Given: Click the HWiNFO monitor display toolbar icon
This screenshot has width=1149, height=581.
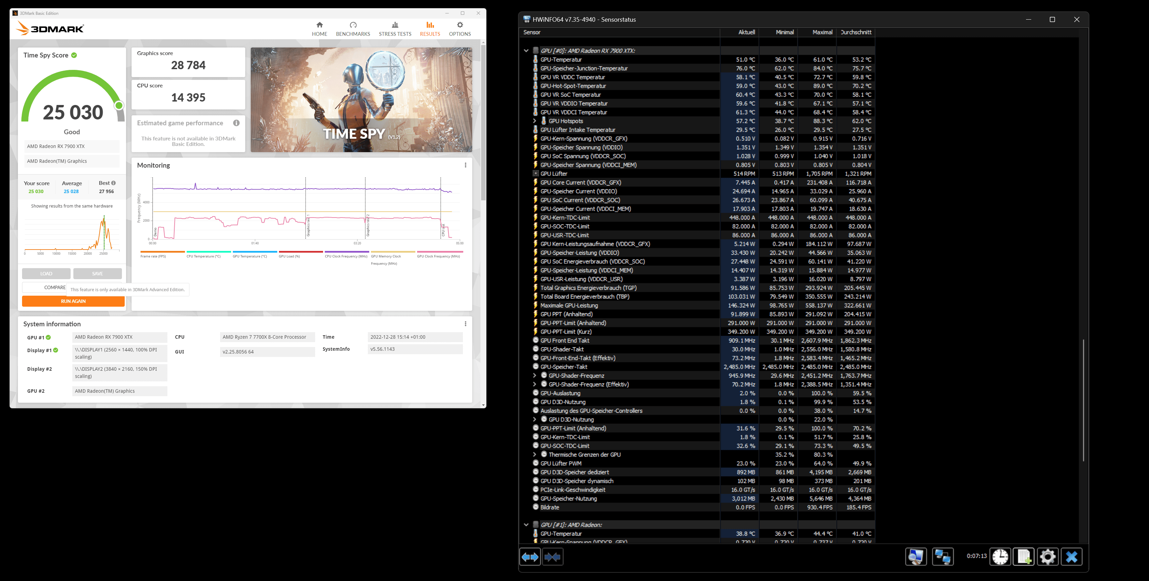Looking at the screenshot, I should pos(916,557).
